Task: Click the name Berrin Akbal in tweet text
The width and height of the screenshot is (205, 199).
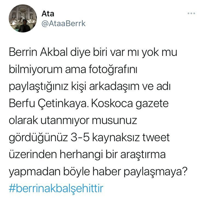Action: click(x=38, y=52)
